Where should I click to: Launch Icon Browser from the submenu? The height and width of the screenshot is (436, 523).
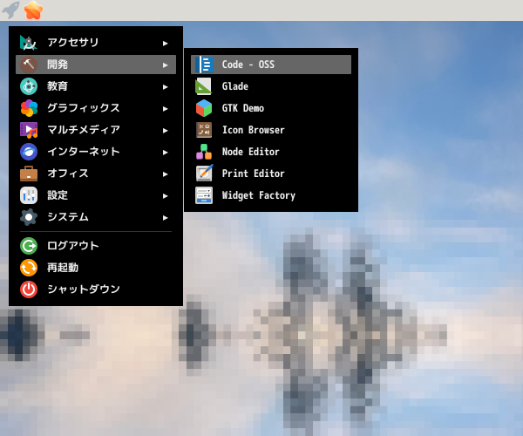click(271, 130)
